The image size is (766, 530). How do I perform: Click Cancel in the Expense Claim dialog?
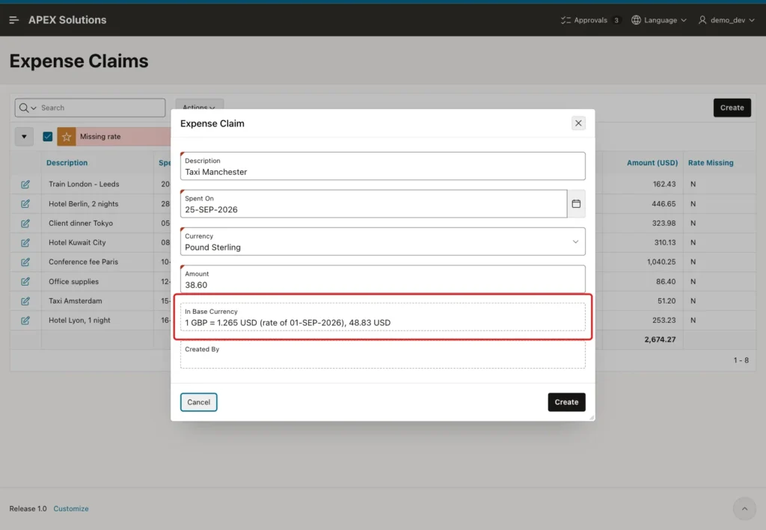[x=198, y=402]
